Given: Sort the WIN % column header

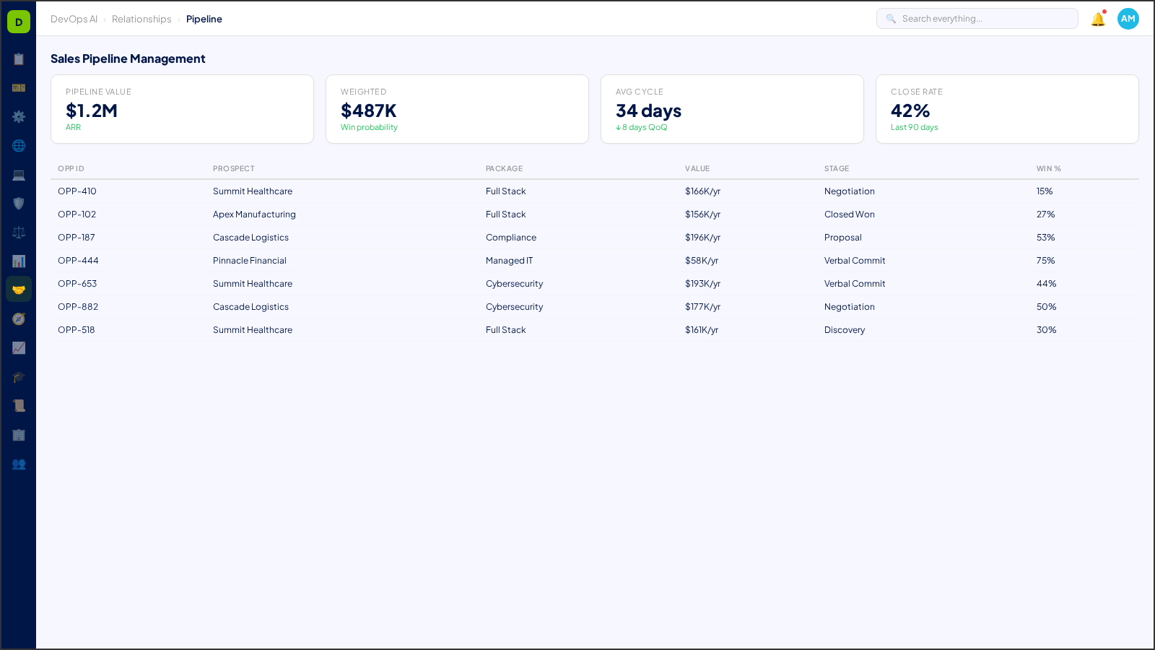Looking at the screenshot, I should [x=1048, y=168].
